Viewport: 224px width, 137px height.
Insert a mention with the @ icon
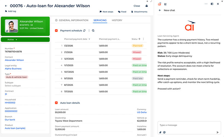tap(164, 132)
